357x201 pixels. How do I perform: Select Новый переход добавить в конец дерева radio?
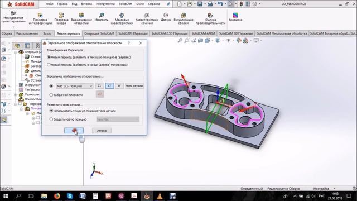pyautogui.click(x=49, y=65)
